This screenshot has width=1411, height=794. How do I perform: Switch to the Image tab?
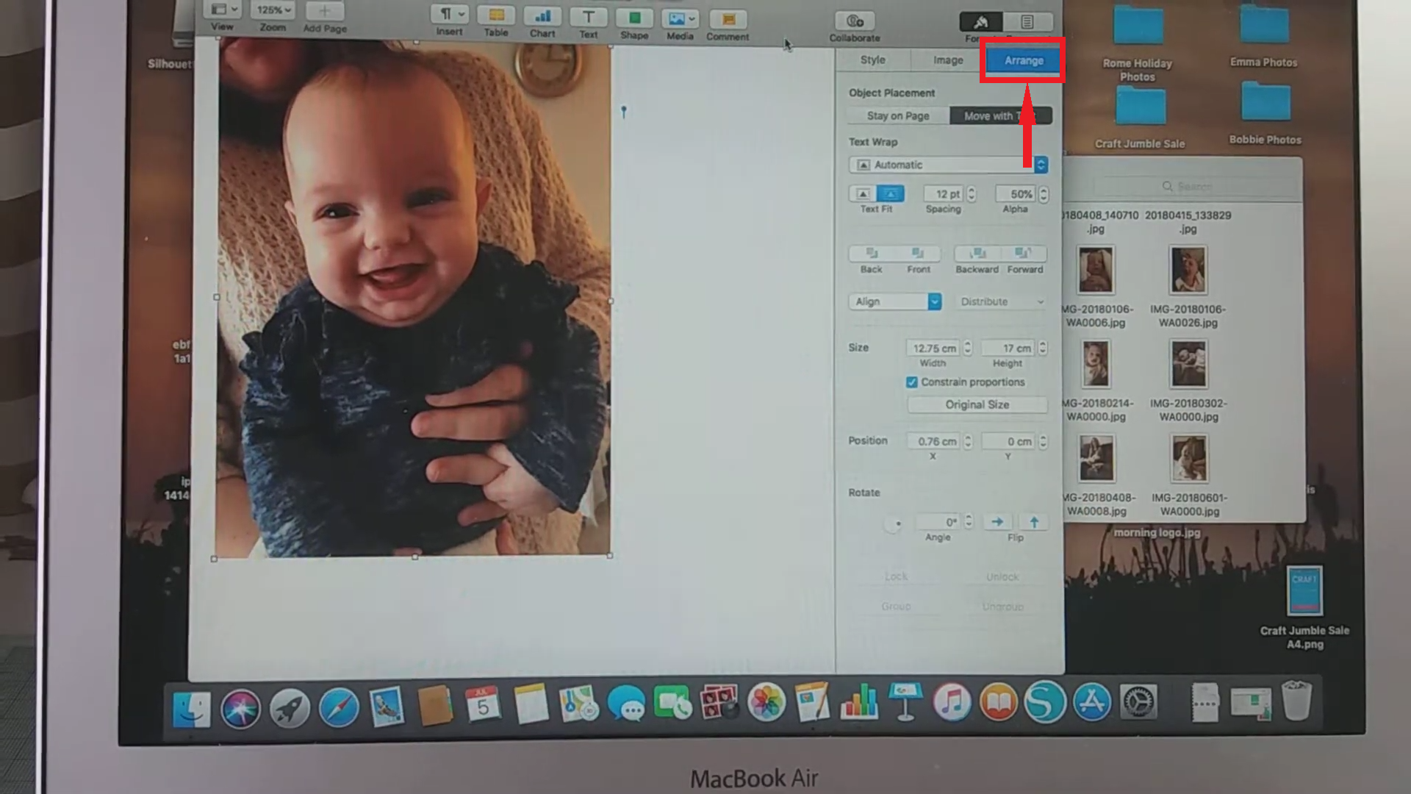[x=948, y=60]
